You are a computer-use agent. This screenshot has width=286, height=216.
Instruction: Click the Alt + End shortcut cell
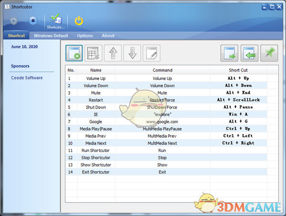click(x=238, y=93)
